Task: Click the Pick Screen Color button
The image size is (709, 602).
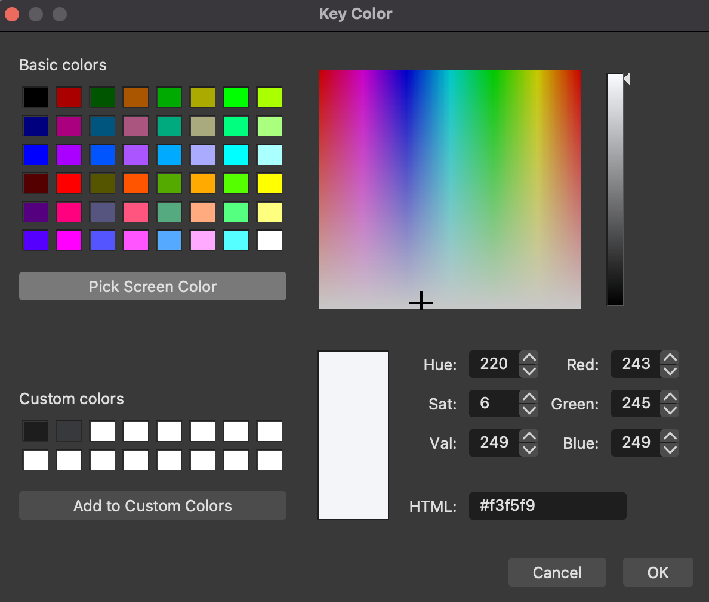Action: coord(152,286)
